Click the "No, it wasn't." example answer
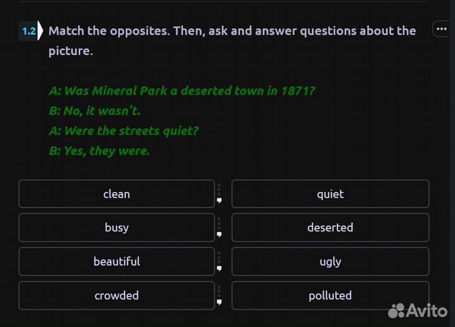 tap(95, 111)
